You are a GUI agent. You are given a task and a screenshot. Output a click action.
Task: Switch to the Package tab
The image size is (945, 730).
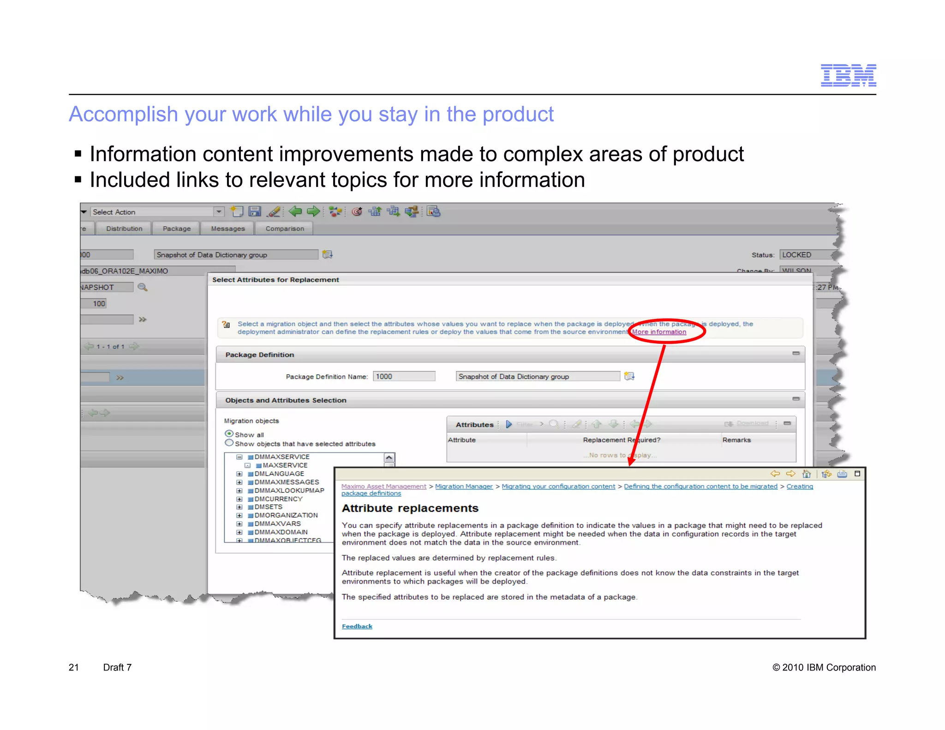tap(176, 228)
